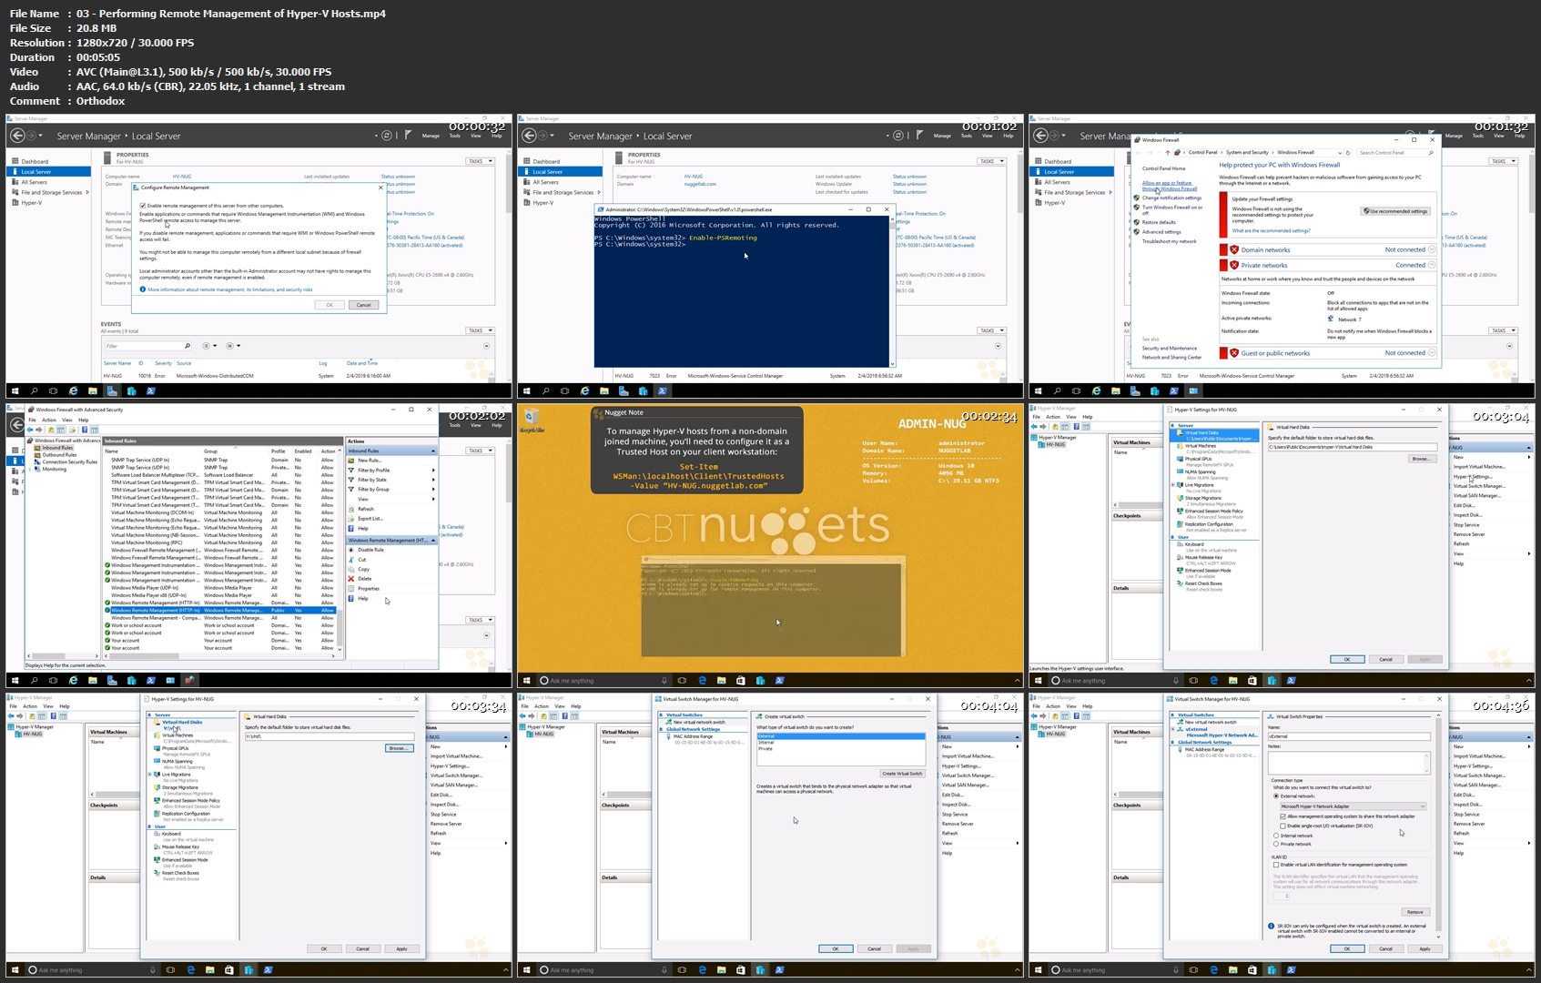
Task: Click refresh icon in 00:00:32 Server Manager header
Action: (387, 136)
